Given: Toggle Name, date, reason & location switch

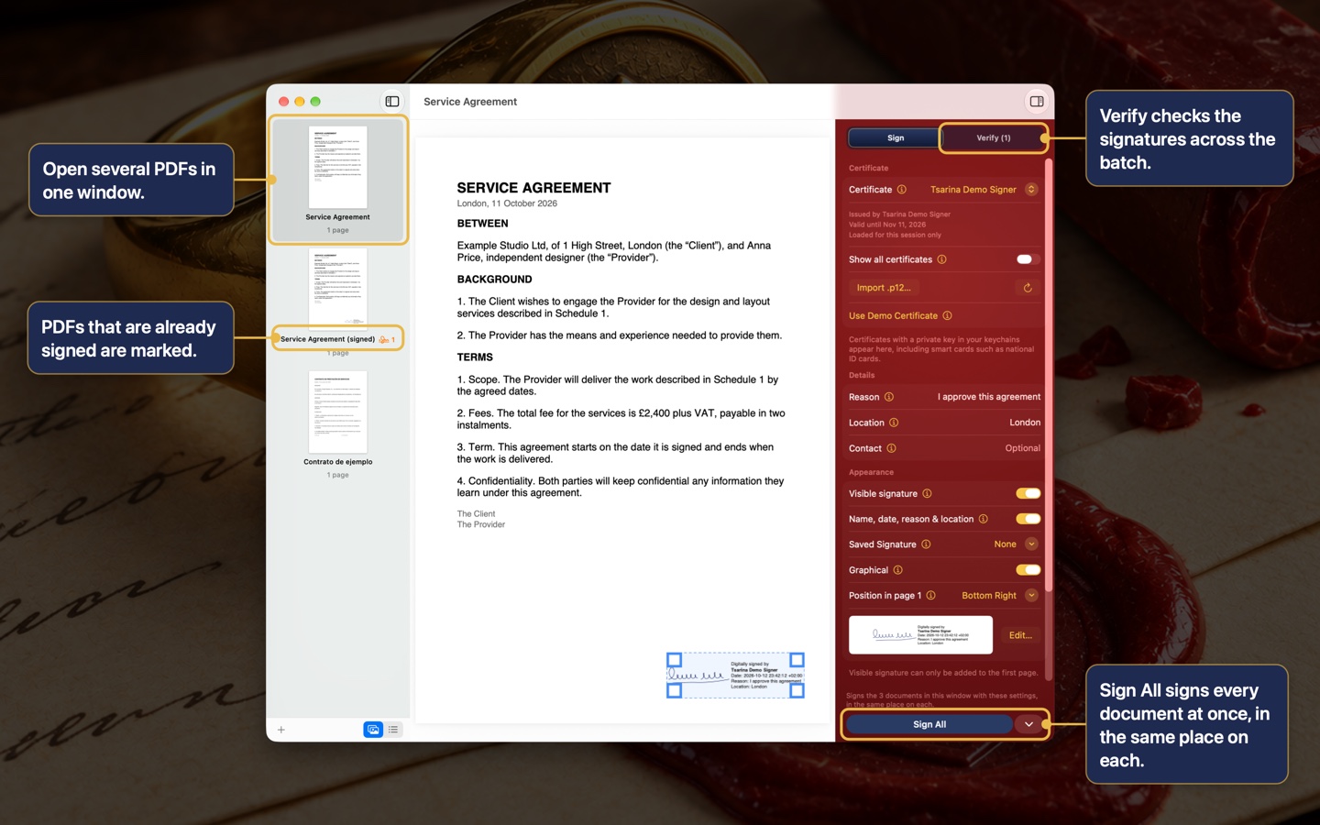Looking at the screenshot, I should pyautogui.click(x=1028, y=519).
